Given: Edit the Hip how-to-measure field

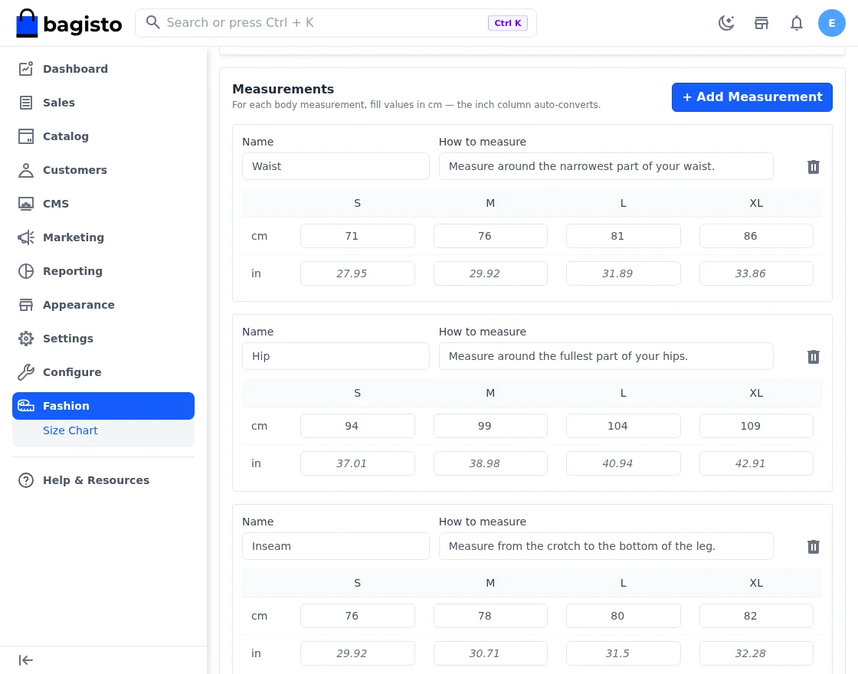Looking at the screenshot, I should [x=606, y=356].
